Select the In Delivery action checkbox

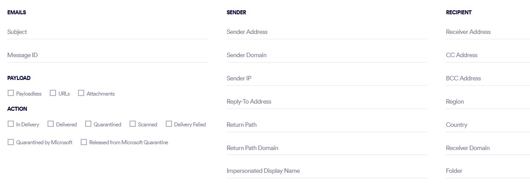(x=11, y=124)
